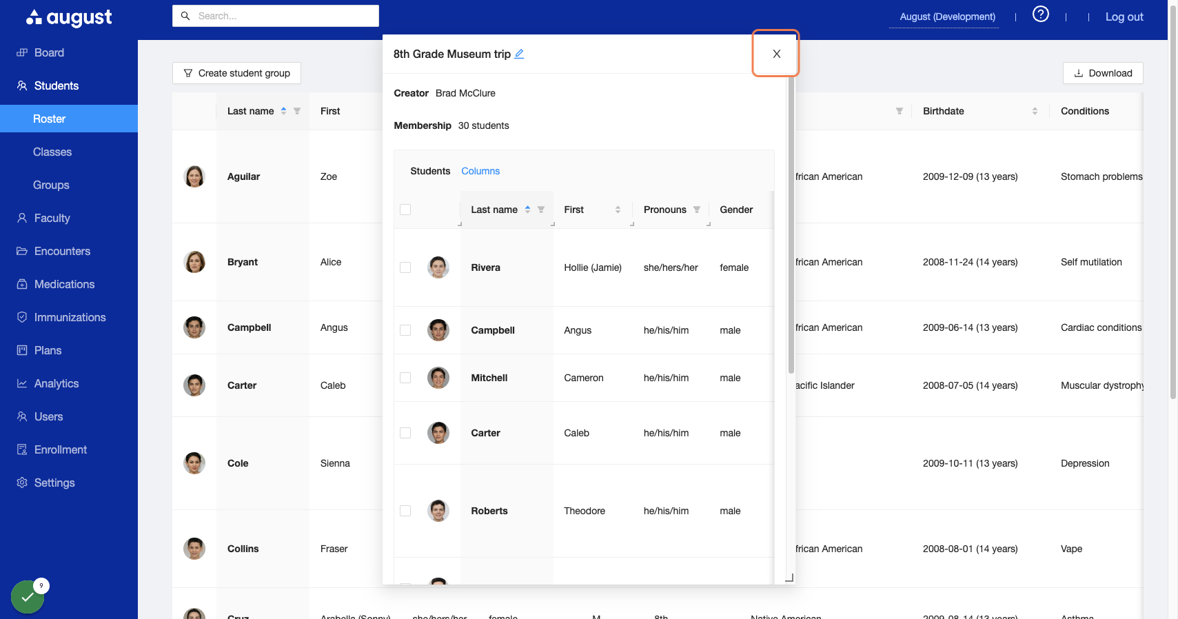The width and height of the screenshot is (1178, 619).
Task: Check the Rivera row checkbox
Action: pos(405,267)
